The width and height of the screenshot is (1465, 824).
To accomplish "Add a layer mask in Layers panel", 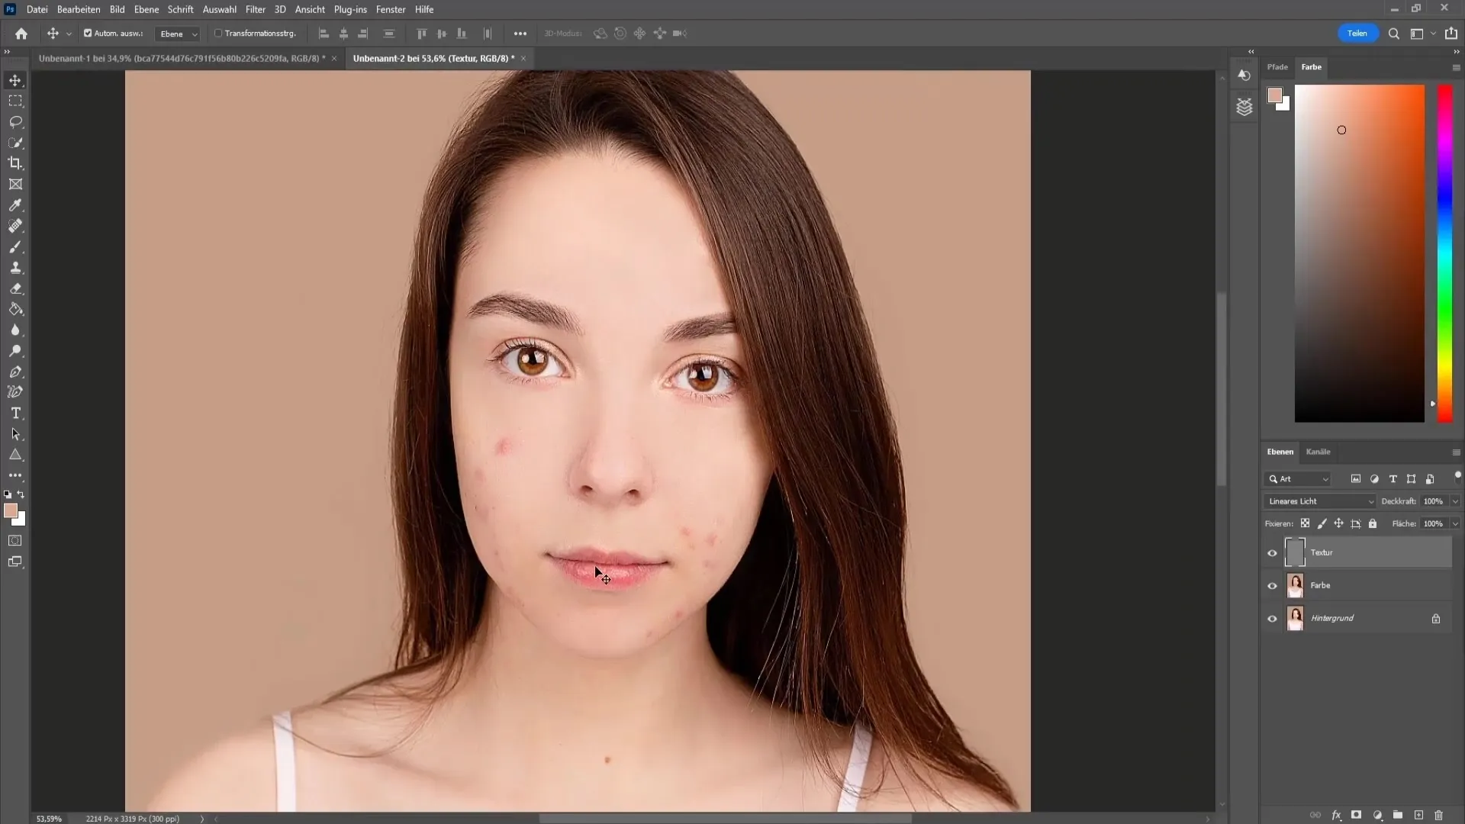I will point(1356,815).
